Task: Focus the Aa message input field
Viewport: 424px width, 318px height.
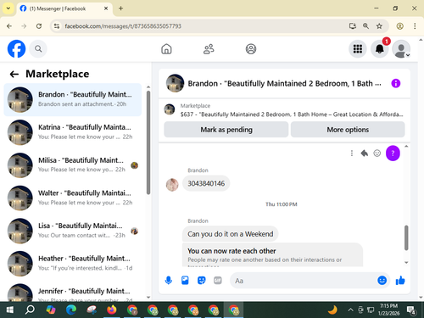Action: tap(303, 281)
